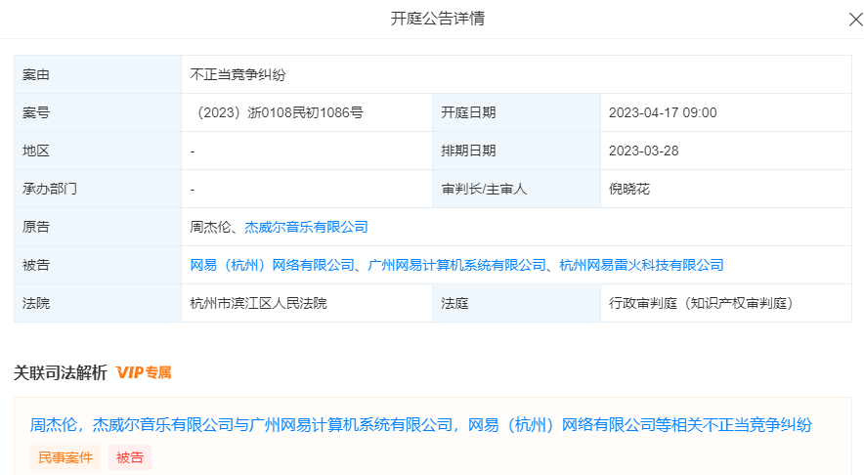Select tribunal 行政审判庭（知识产权审判庭）

point(701,303)
